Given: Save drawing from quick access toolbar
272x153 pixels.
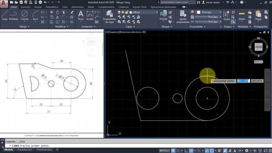Looking at the screenshot, I should [21, 2].
